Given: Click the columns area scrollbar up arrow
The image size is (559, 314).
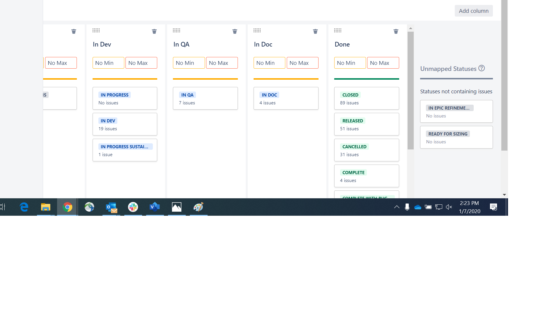Looking at the screenshot, I should point(411,28).
